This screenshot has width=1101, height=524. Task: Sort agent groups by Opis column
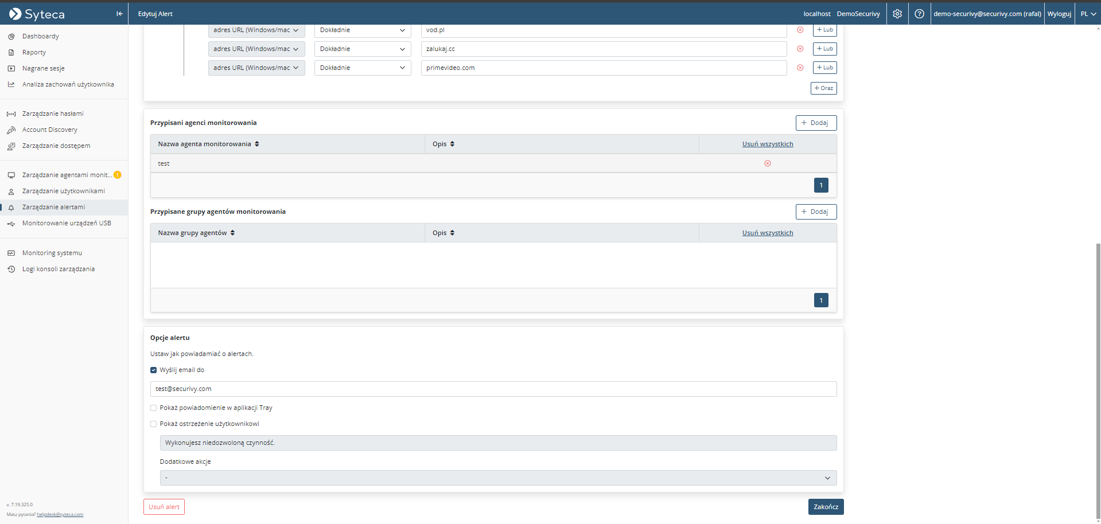[452, 233]
